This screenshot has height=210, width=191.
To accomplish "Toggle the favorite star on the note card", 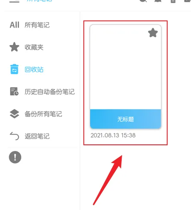I will tap(153, 33).
